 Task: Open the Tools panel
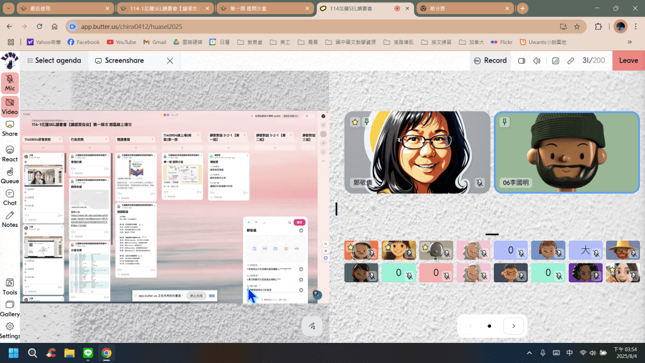click(10, 287)
